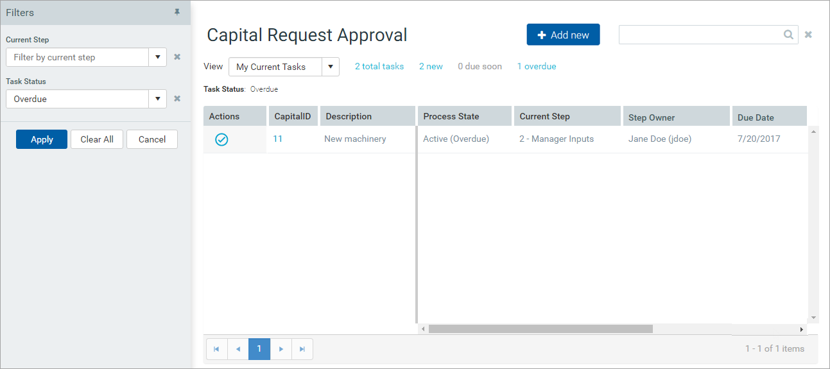Click into the search input field
The image size is (830, 369).
700,35
